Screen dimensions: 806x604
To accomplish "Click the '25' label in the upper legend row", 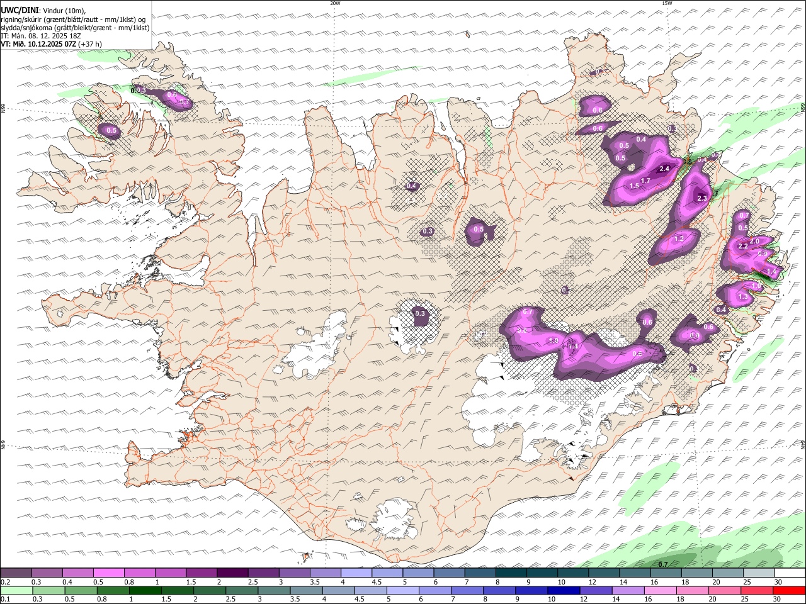I will coord(746,582).
